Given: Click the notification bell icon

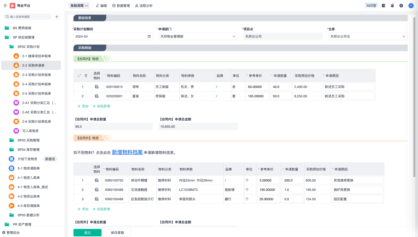Looking at the screenshot, I should (x=392, y=6).
